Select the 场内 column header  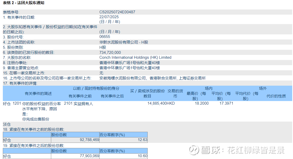pos(209,88)
